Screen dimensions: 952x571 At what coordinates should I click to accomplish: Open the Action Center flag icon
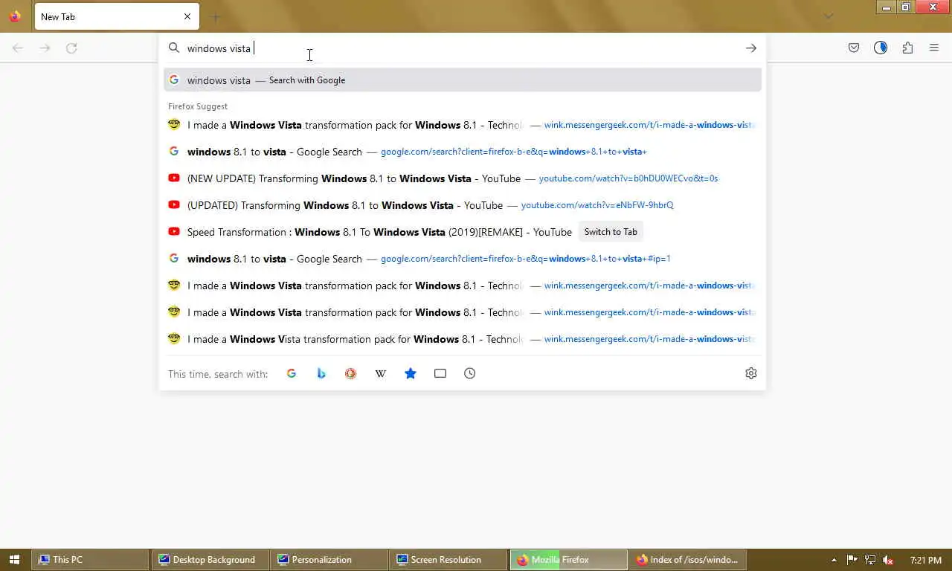pos(852,560)
